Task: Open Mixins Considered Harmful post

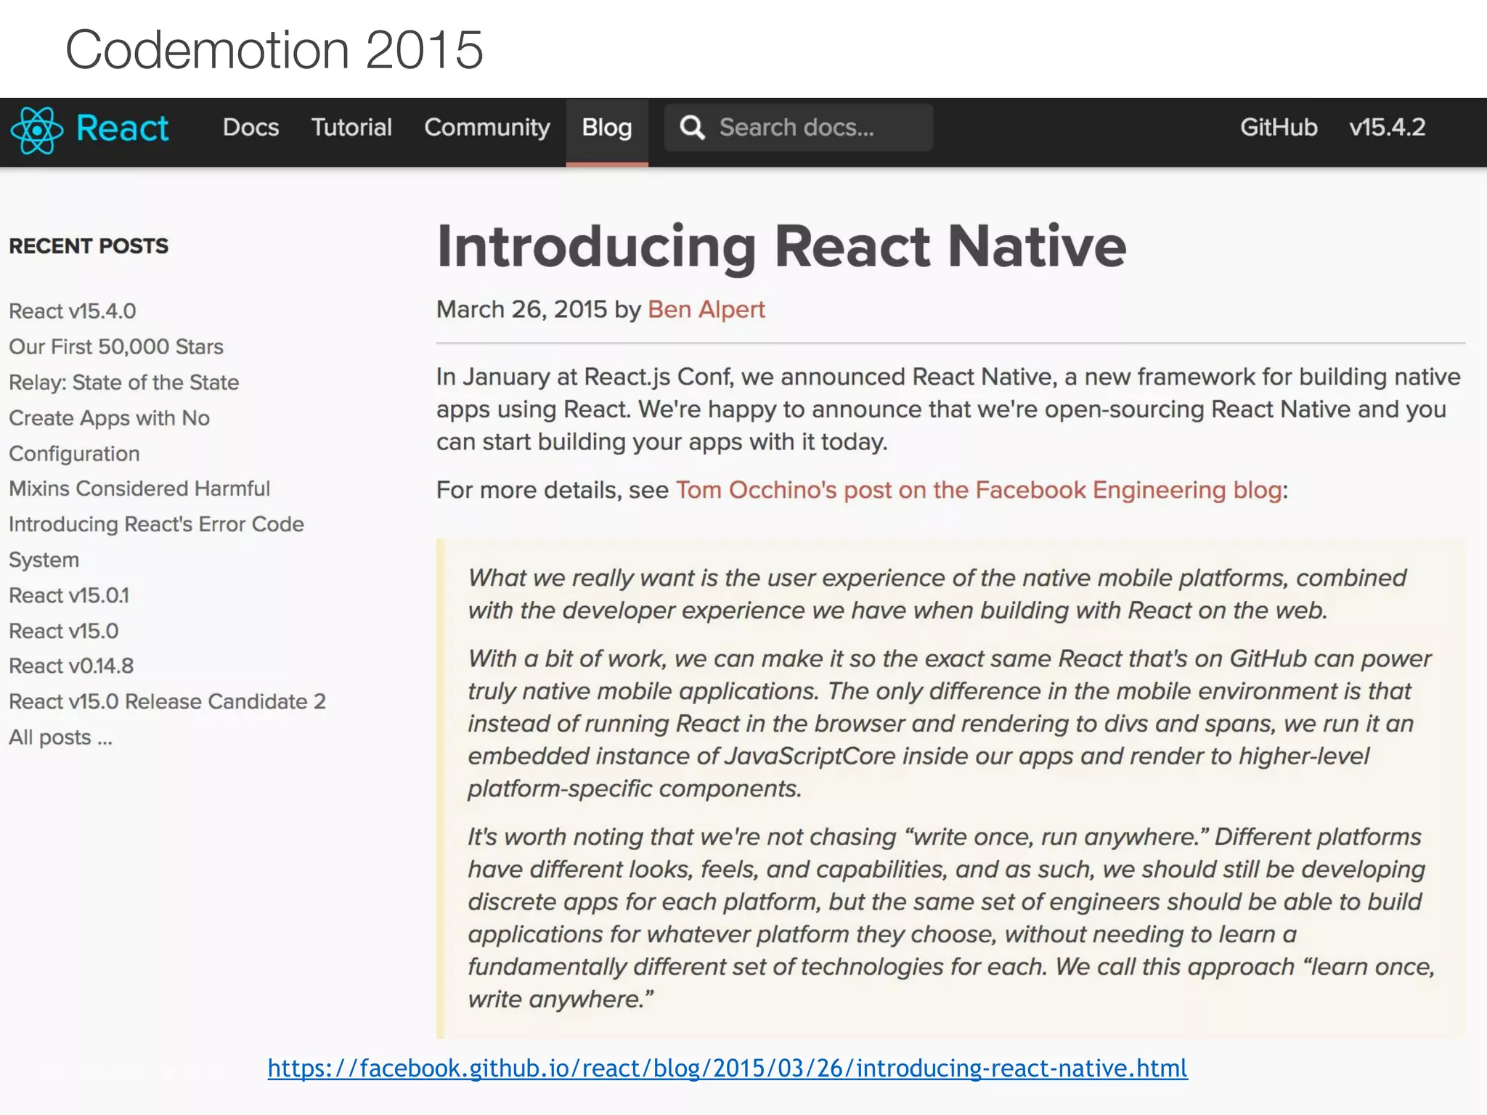Action: (139, 489)
